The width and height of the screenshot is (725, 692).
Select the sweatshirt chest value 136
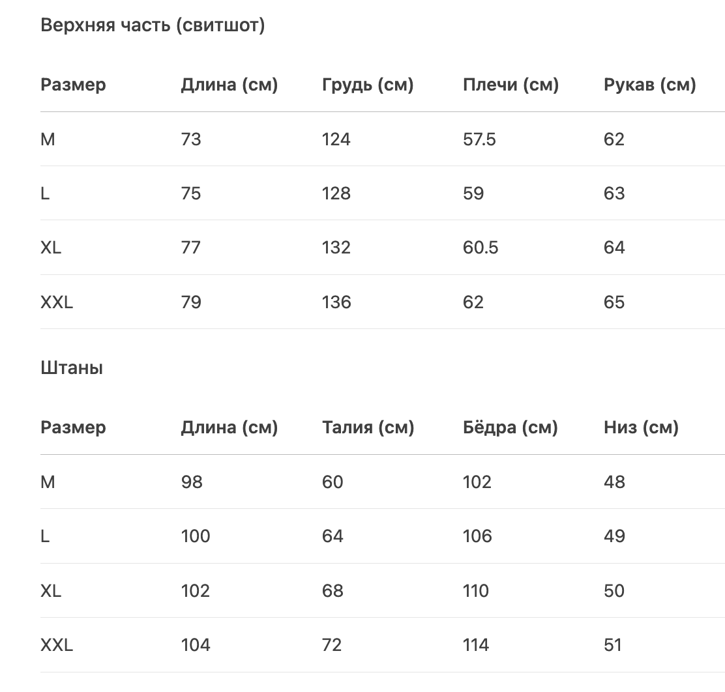click(336, 302)
